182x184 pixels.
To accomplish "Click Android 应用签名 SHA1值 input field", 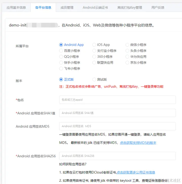I will [117, 113].
